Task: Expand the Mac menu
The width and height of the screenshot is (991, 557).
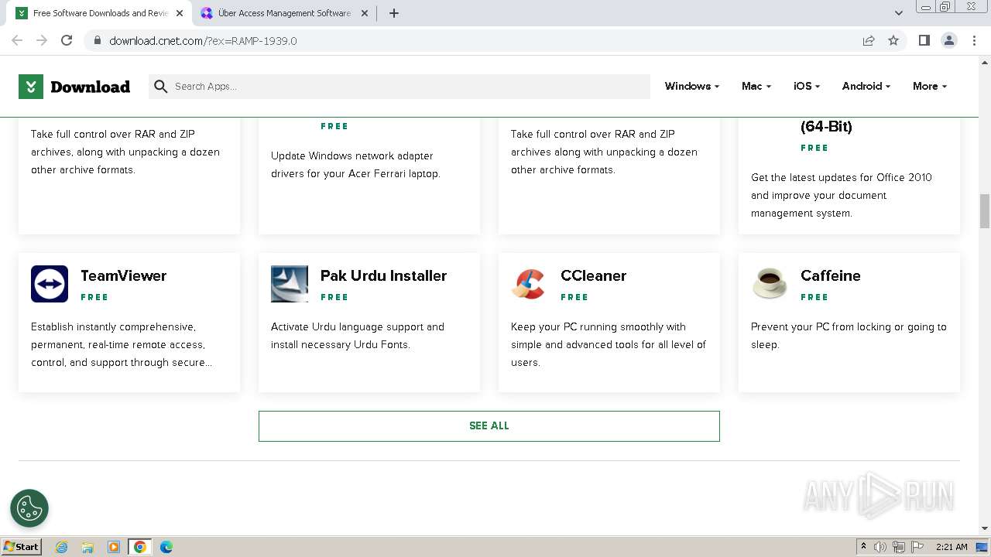Action: [756, 86]
